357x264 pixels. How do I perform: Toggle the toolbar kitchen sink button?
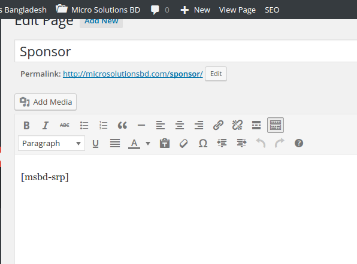click(x=276, y=125)
